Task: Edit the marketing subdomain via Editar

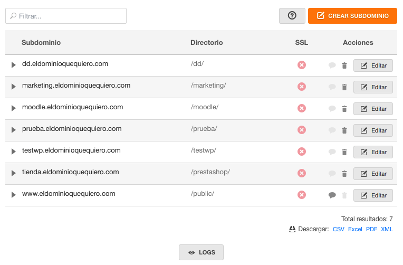Action: click(x=373, y=87)
